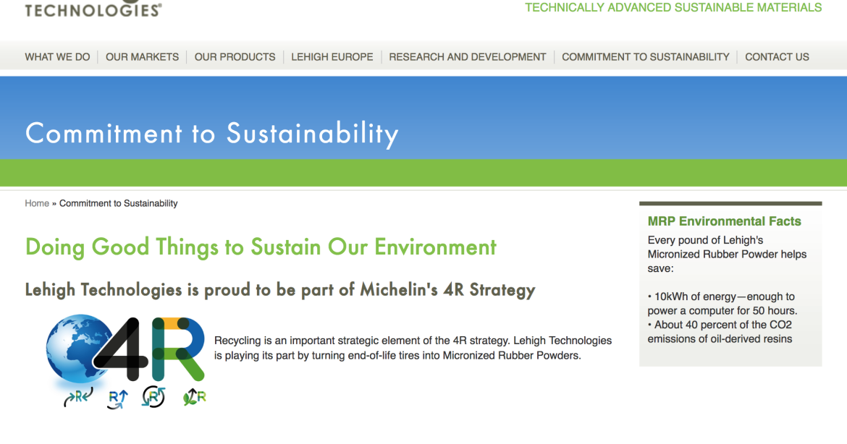
Task: Click the Lehigh Technologies logo at top left
Action: coord(93,9)
